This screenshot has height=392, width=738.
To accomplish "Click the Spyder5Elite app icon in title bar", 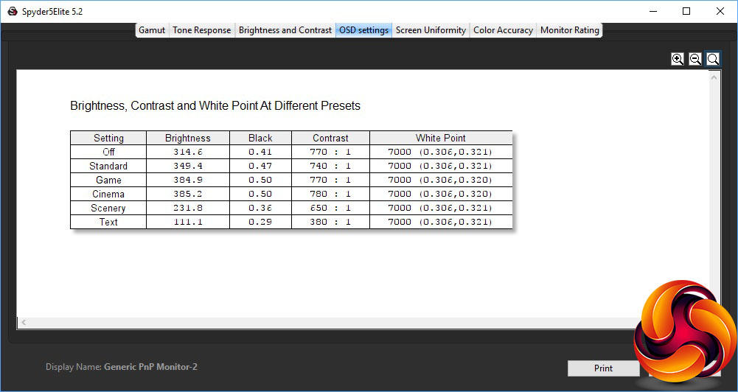I will click(13, 12).
